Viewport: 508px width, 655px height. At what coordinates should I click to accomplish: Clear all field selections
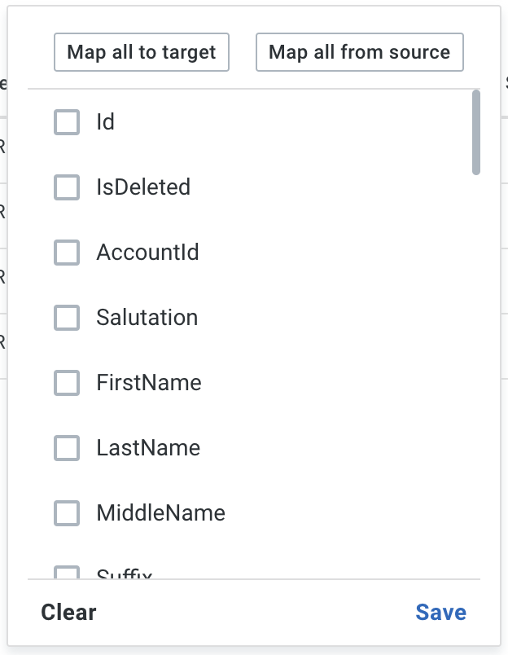point(68,613)
